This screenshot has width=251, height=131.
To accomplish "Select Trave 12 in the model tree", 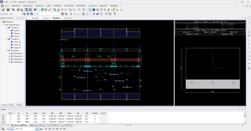I will click(17, 42).
